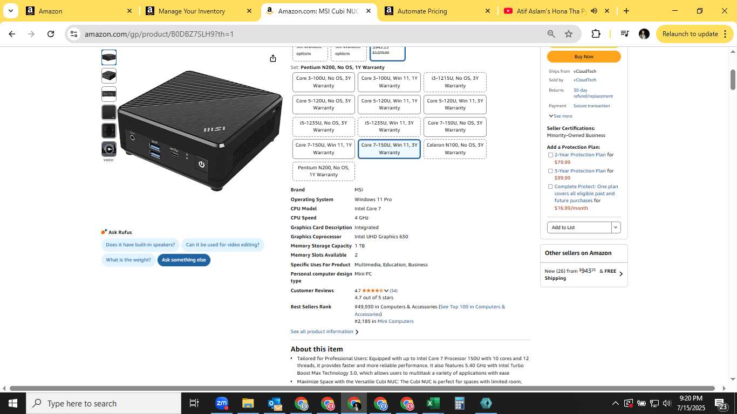Expand See all product information
The height and width of the screenshot is (414, 737).
(x=324, y=332)
